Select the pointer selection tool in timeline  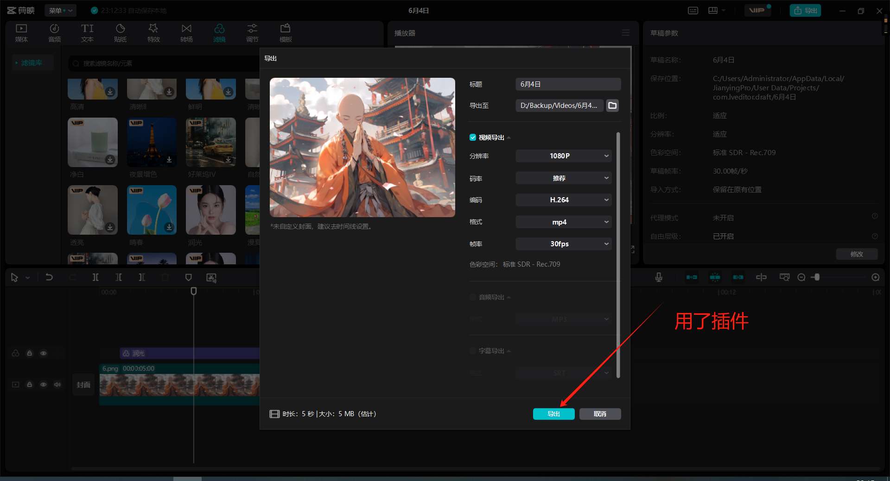point(14,277)
